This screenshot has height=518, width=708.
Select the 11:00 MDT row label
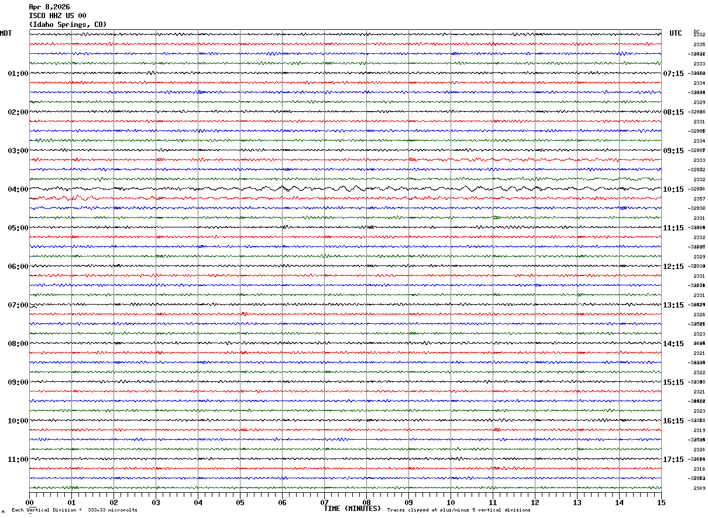18,460
